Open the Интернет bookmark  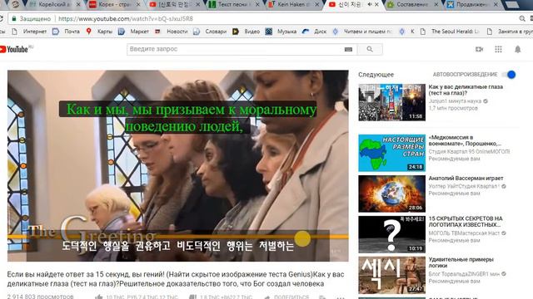[x=30, y=32]
